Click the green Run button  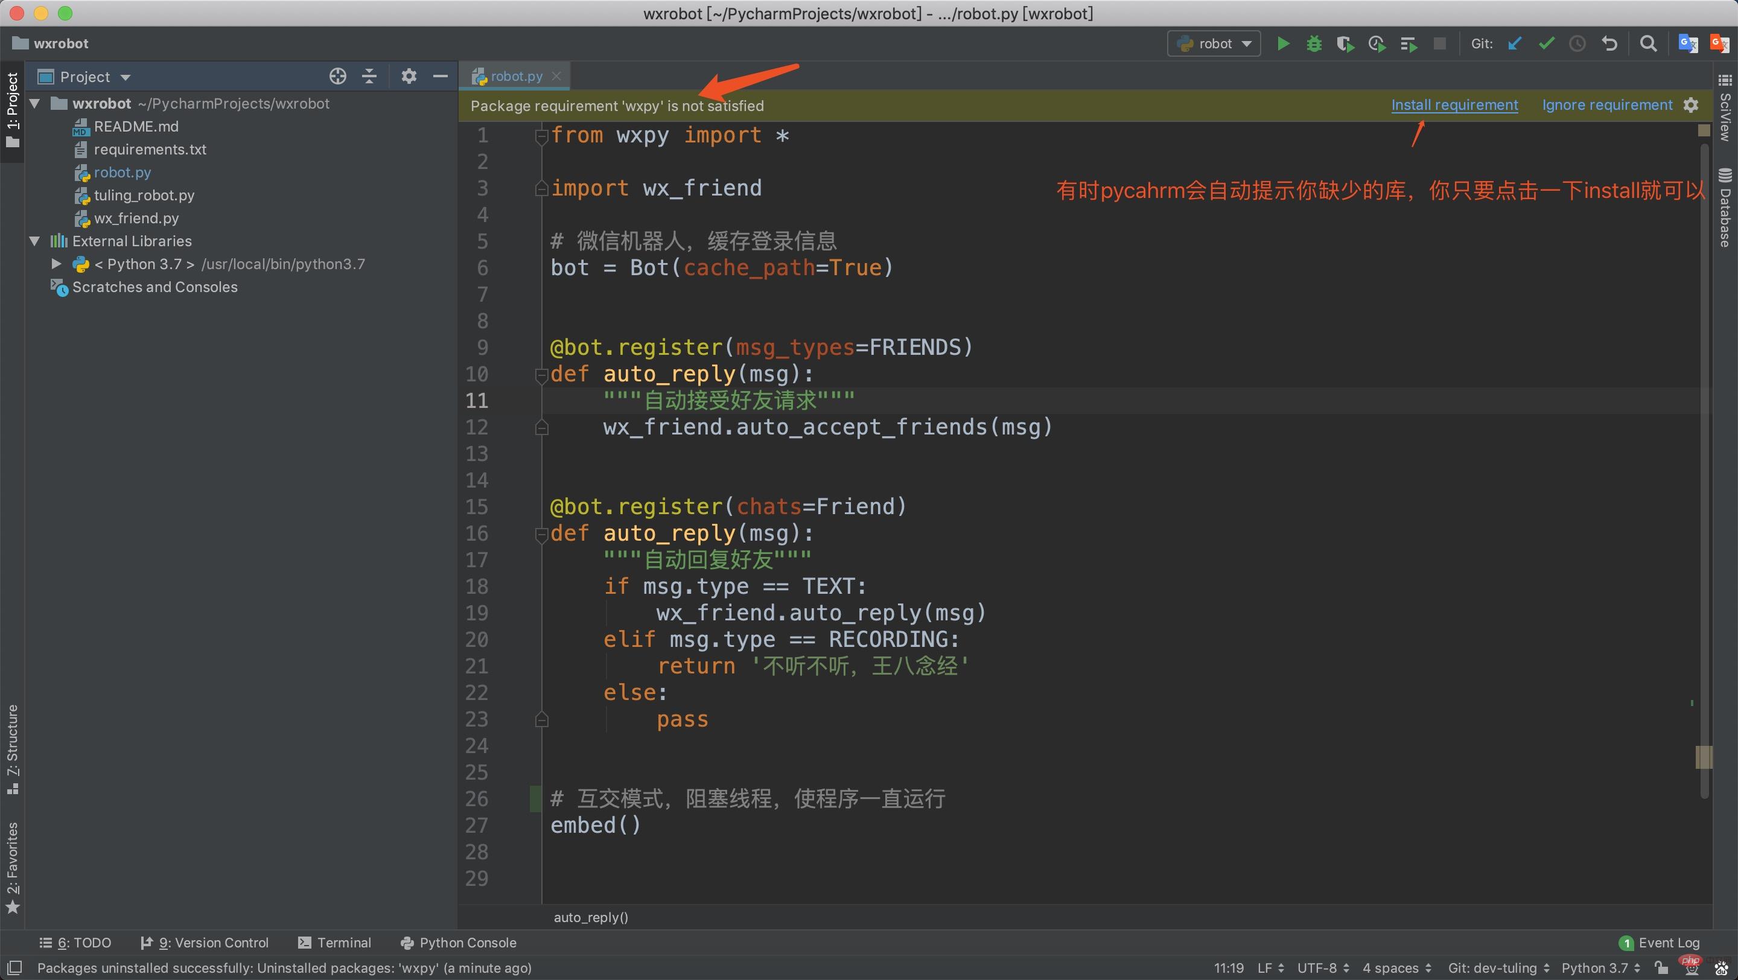point(1282,44)
